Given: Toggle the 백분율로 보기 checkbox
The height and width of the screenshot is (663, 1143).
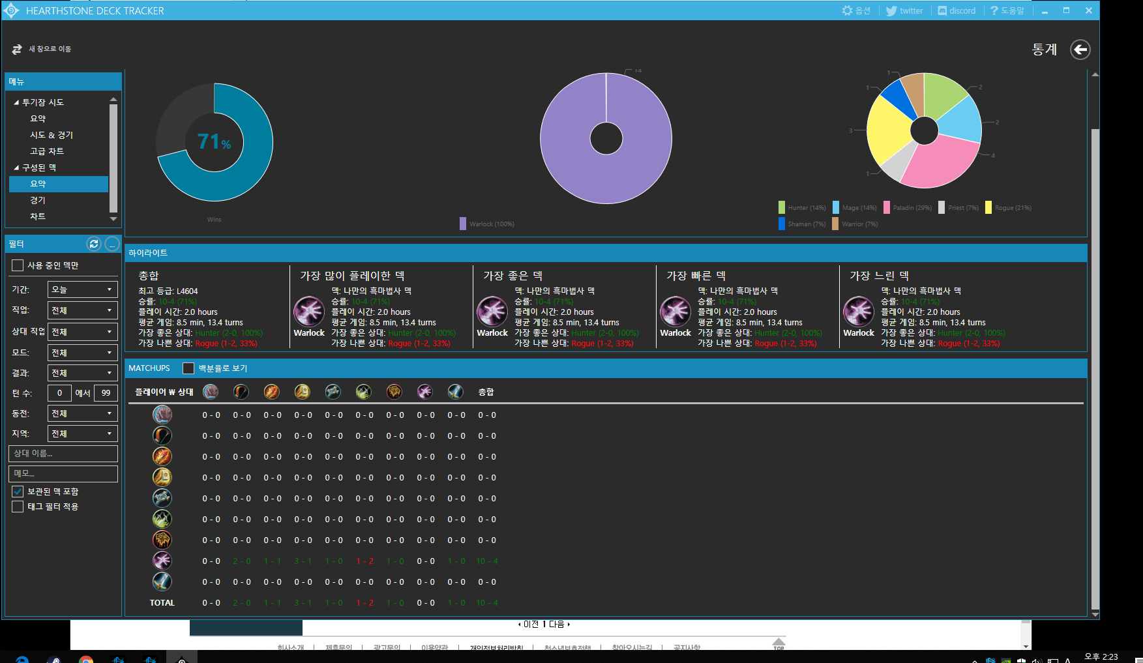Looking at the screenshot, I should pyautogui.click(x=188, y=368).
